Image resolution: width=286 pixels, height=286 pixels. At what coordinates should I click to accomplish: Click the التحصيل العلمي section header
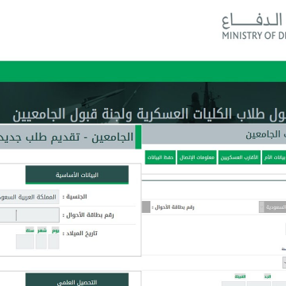click(77, 280)
